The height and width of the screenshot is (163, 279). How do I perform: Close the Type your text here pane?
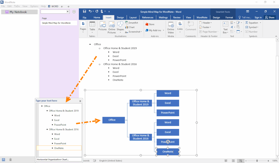click(x=80, y=101)
